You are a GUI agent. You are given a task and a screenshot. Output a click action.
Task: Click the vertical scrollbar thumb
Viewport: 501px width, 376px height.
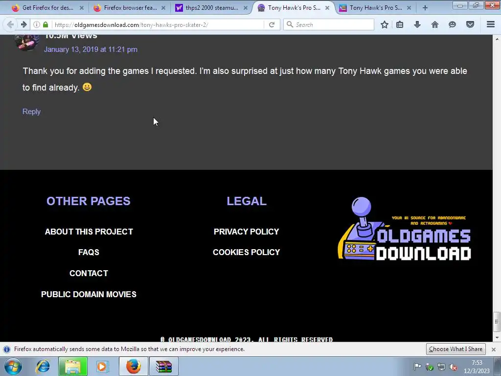[x=497, y=322]
